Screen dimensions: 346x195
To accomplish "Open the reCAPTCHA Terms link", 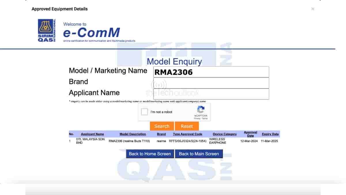I will pyautogui.click(x=205, y=118).
